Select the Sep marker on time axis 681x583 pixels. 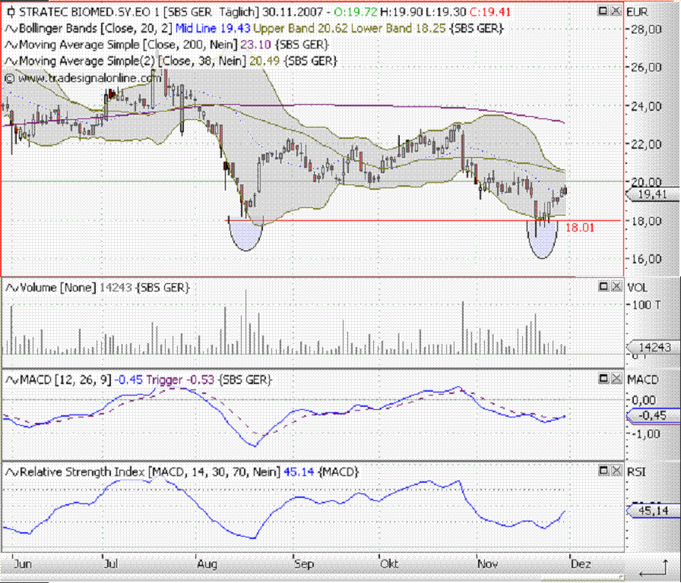tap(303, 563)
